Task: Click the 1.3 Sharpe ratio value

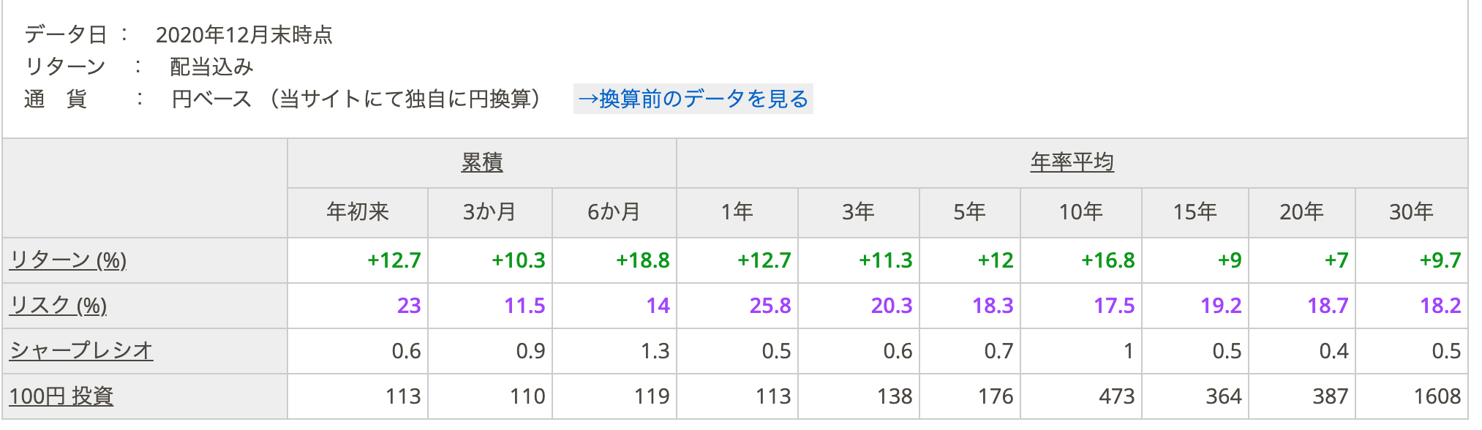Action: (655, 351)
